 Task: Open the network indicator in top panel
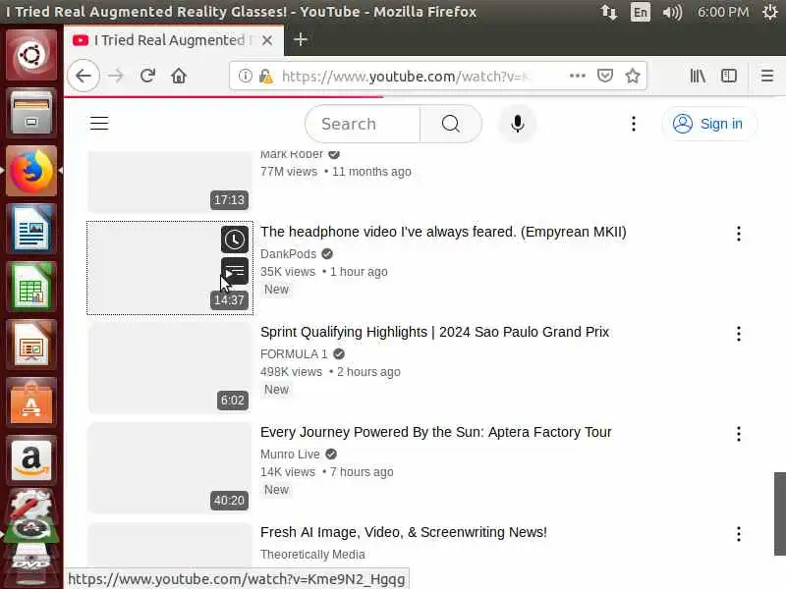[x=608, y=12]
